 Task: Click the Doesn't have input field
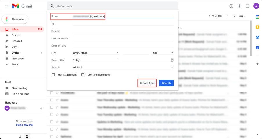123,45
